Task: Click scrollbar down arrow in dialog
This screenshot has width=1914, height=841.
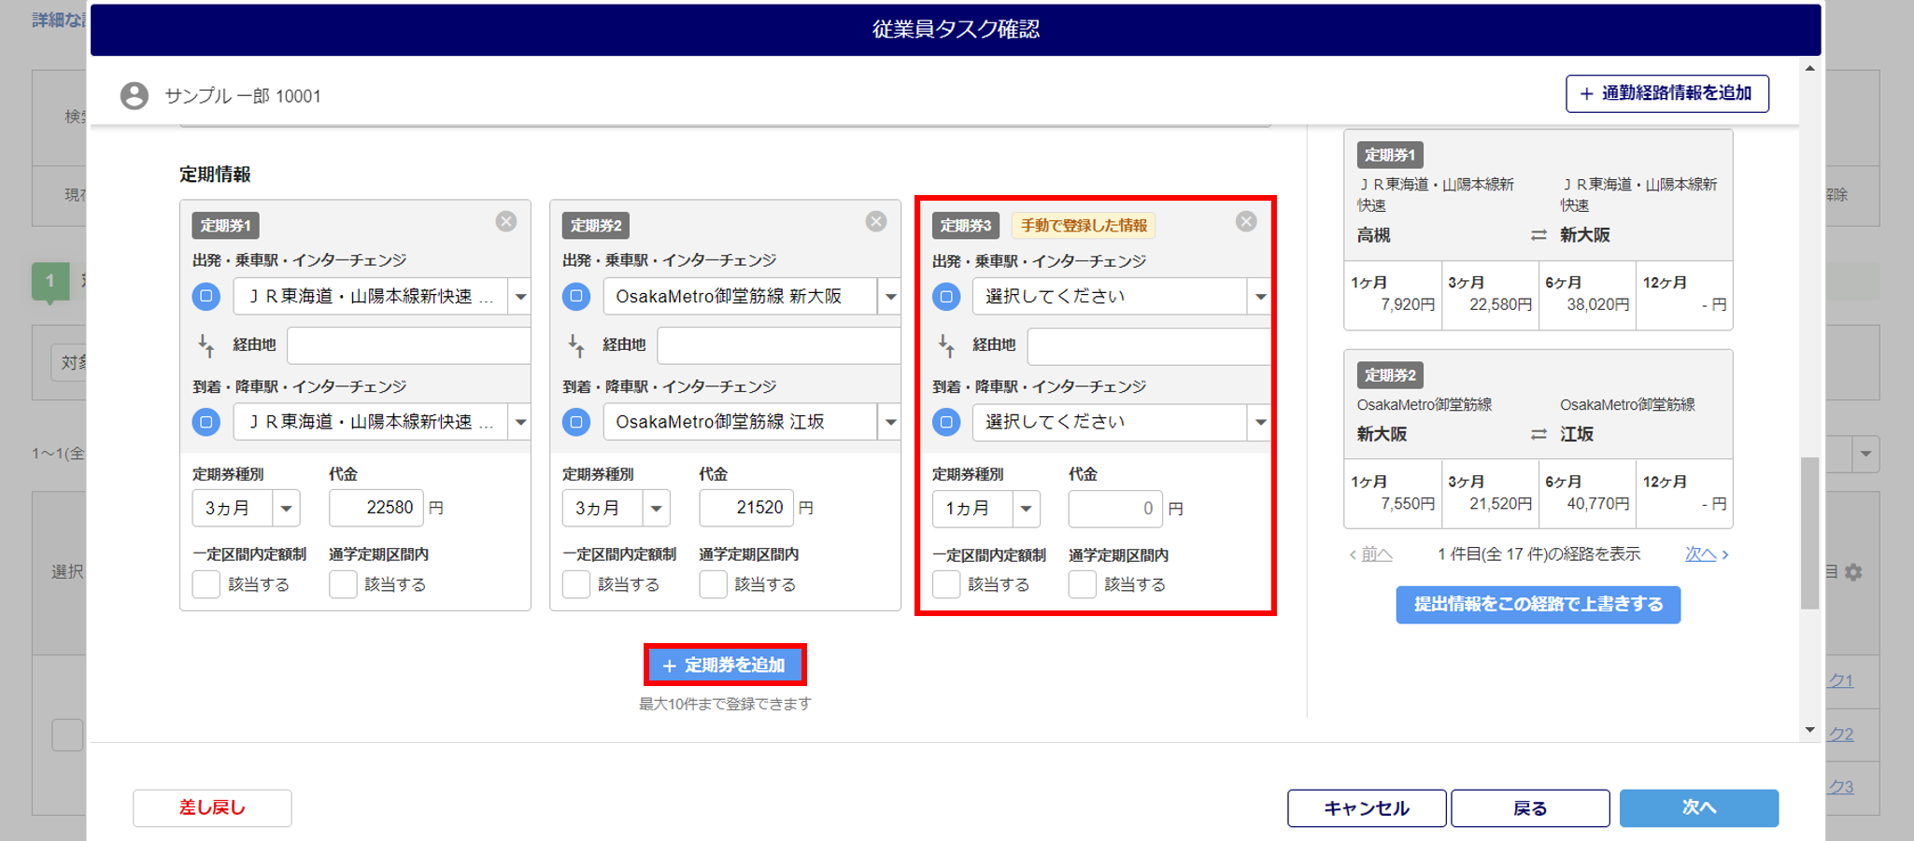Action: tap(1810, 730)
